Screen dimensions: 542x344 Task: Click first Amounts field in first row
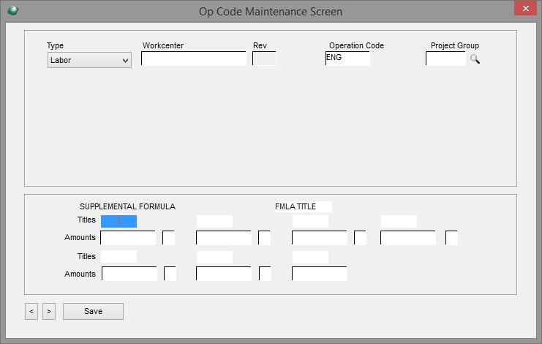[x=128, y=238]
